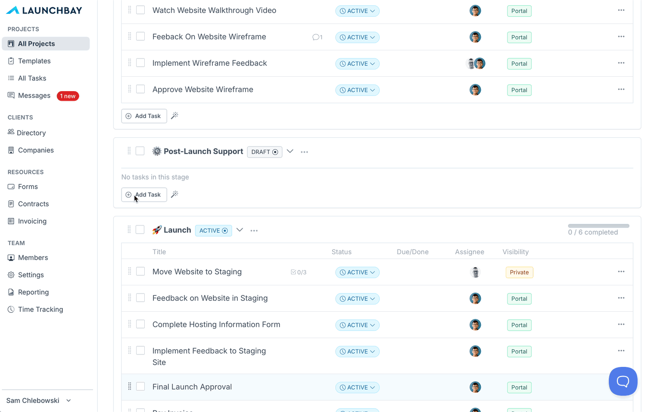This screenshot has width=651, height=412.
Task: Open ACTIVE status dropdown for Complete Hosting Information Form
Action: 357,325
